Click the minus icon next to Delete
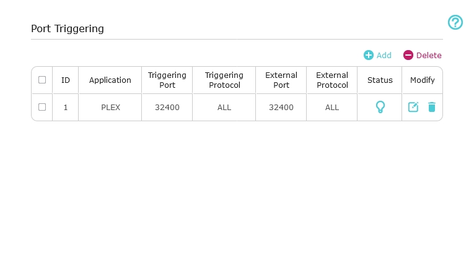The width and height of the screenshot is (474, 269). point(408,55)
